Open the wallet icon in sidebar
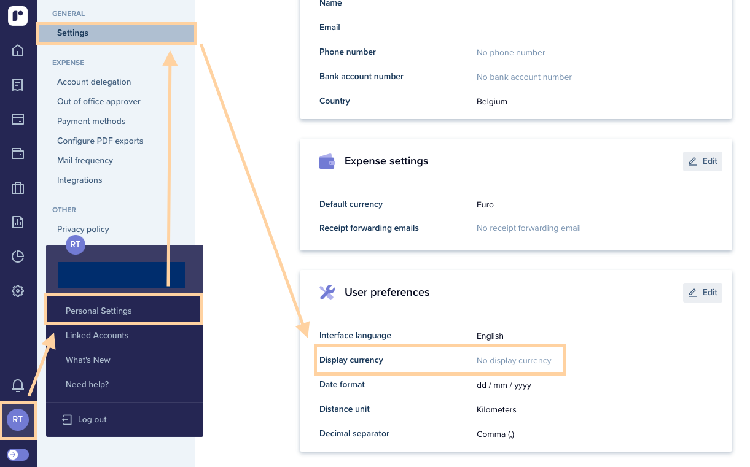This screenshot has width=750, height=467. [18, 153]
